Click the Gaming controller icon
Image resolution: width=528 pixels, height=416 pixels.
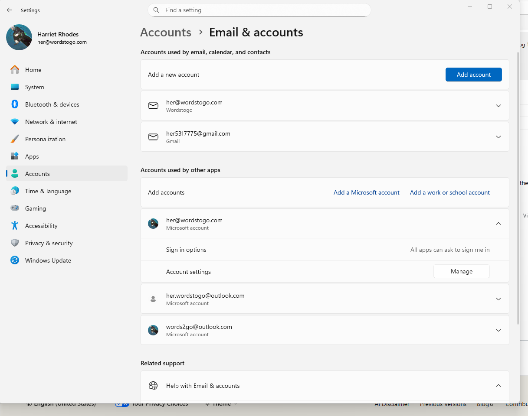pos(15,208)
